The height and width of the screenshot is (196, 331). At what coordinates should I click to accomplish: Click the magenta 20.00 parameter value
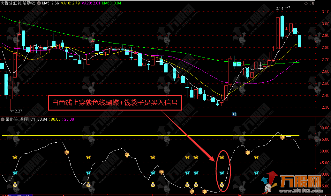tap(69, 119)
